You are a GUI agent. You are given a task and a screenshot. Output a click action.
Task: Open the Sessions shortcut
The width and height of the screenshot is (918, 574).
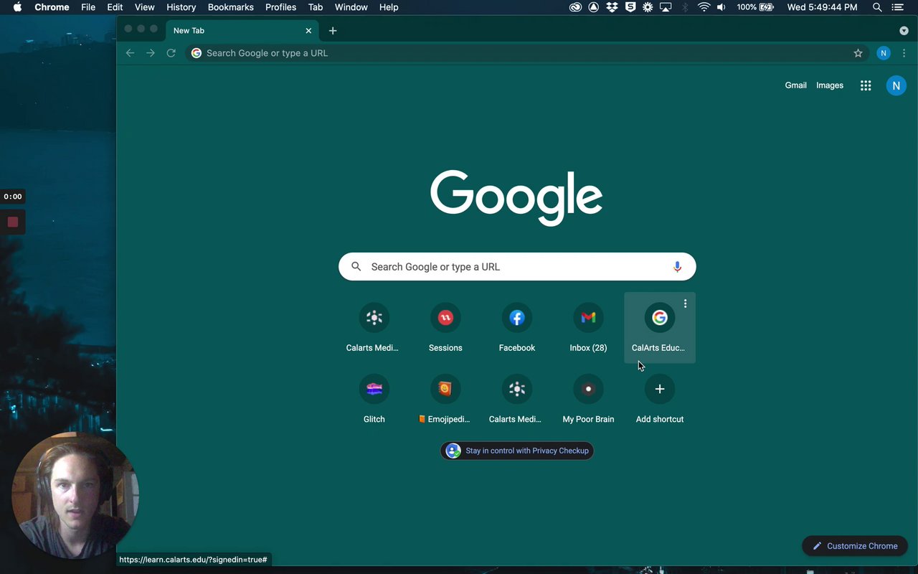pyautogui.click(x=445, y=328)
